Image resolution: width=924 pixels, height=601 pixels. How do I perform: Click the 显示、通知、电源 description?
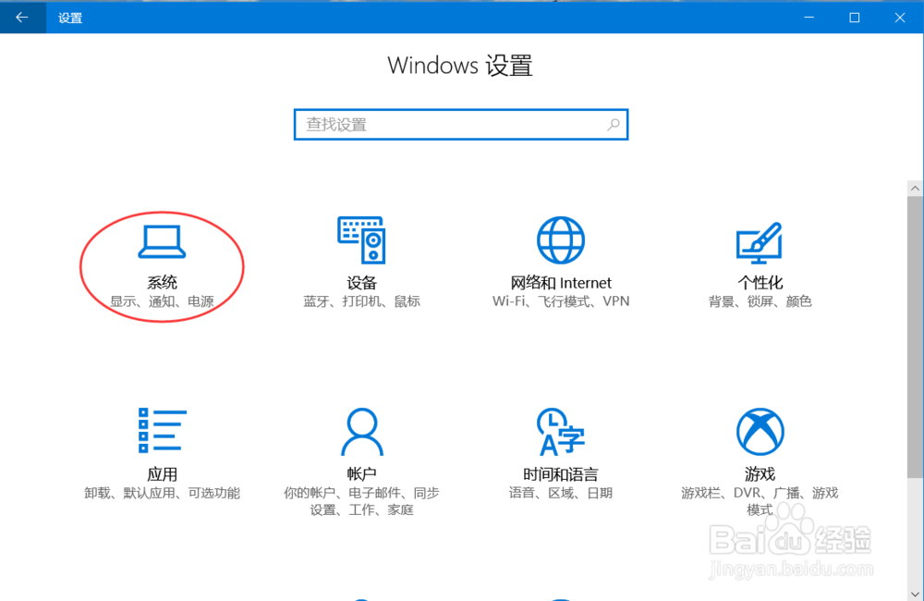[162, 301]
